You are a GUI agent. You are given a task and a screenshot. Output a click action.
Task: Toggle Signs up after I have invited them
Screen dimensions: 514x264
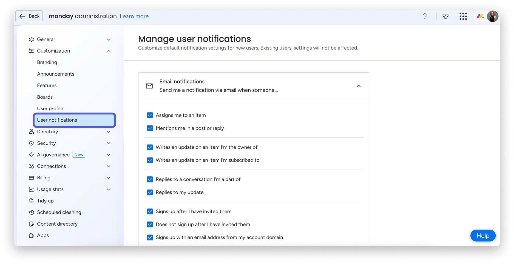(150, 211)
